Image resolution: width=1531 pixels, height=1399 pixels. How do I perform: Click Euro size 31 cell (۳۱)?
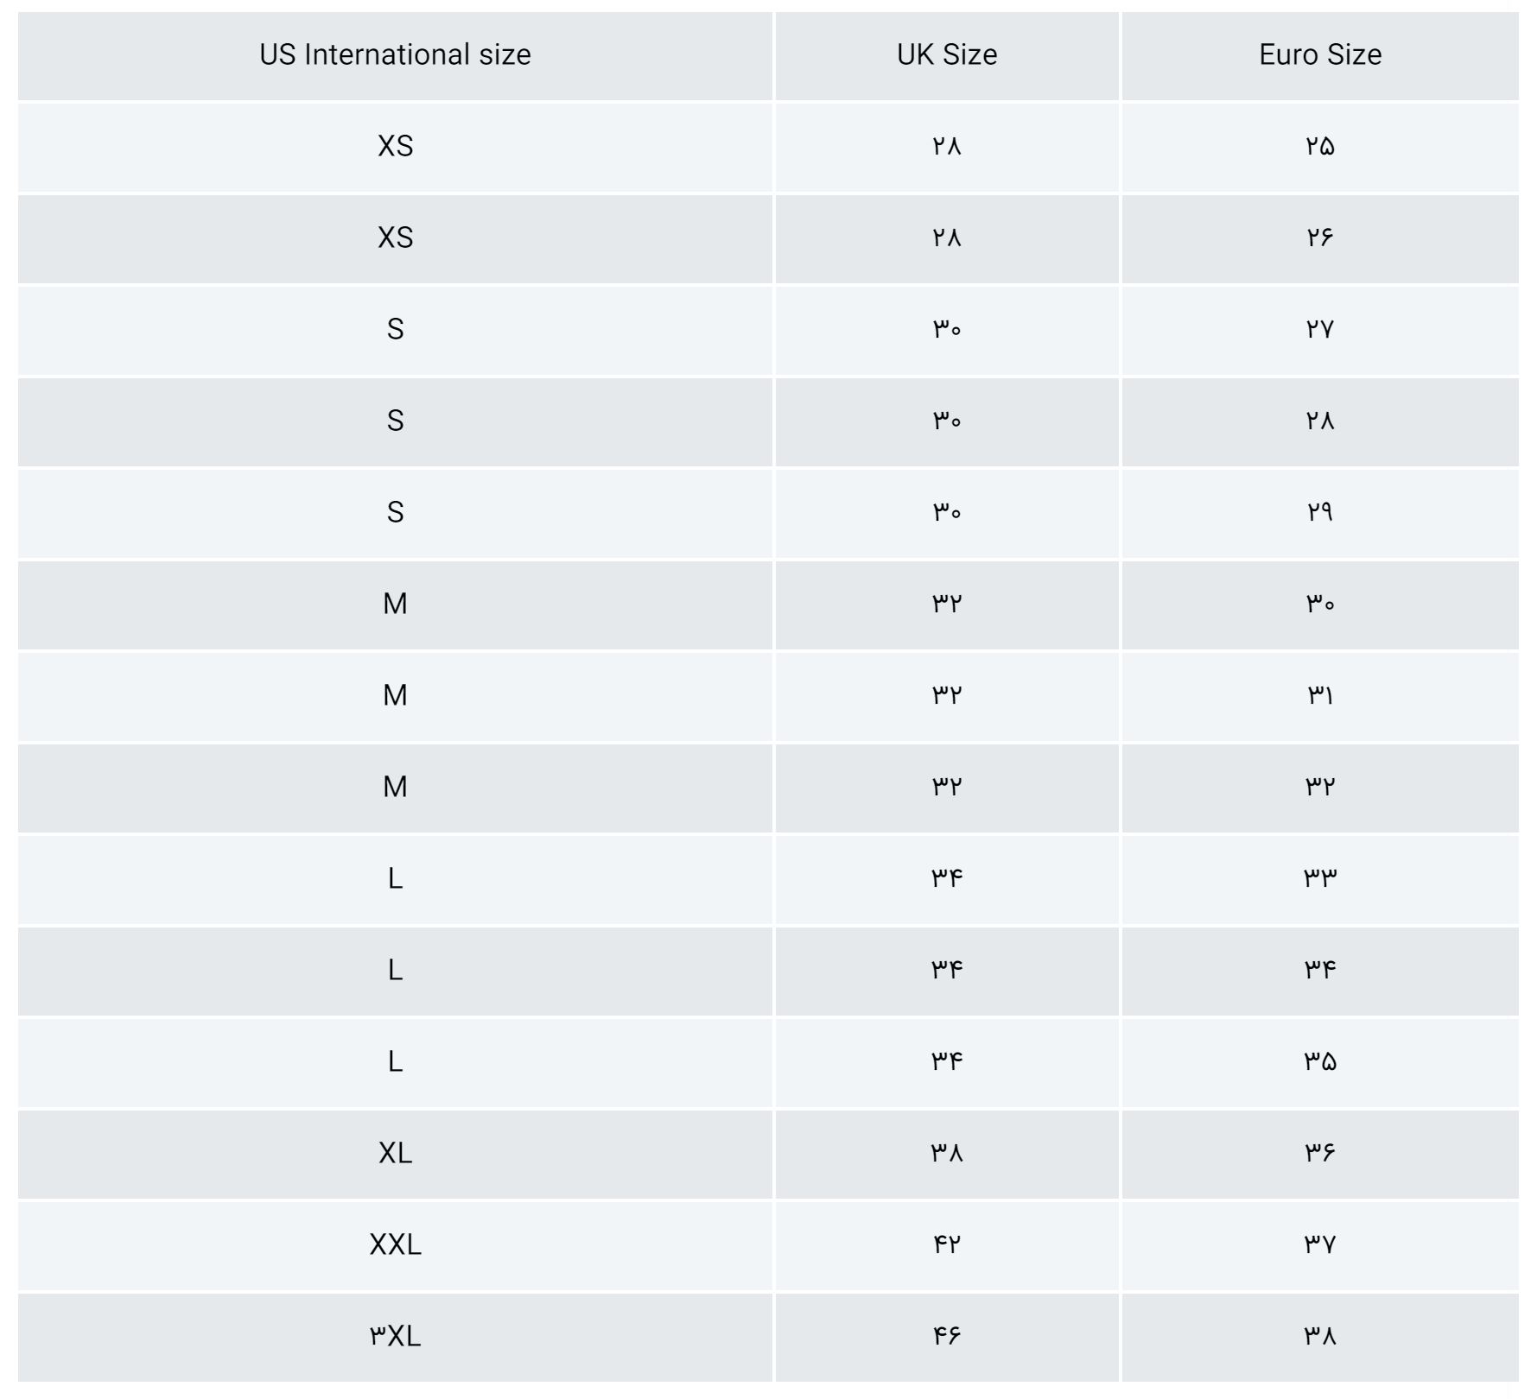point(1320,695)
